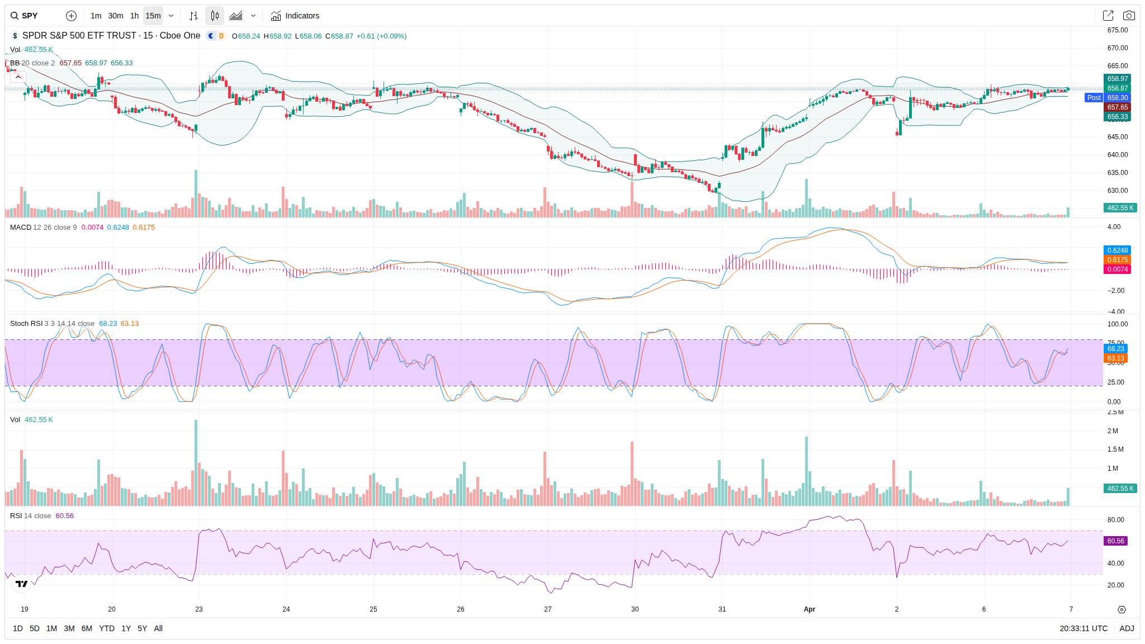This screenshot has width=1145, height=644.
Task: Open time axis settings gear icon
Action: pyautogui.click(x=1122, y=609)
